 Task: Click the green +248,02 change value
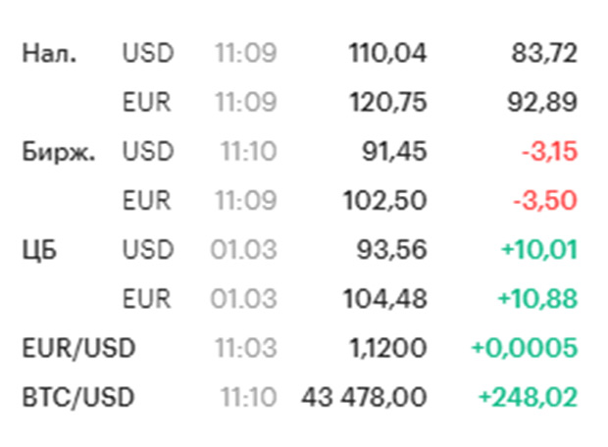[x=528, y=397]
